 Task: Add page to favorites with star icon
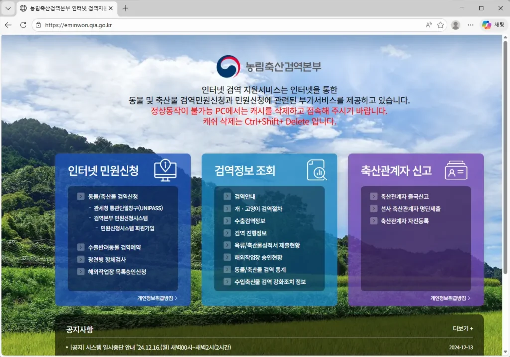440,25
